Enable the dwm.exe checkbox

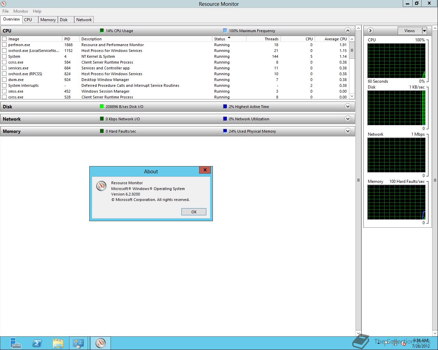coord(4,80)
